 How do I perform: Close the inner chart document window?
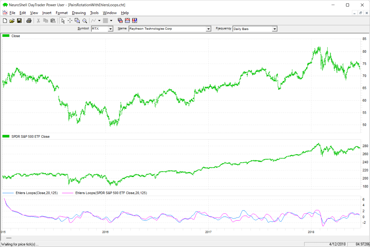[x=367, y=13]
